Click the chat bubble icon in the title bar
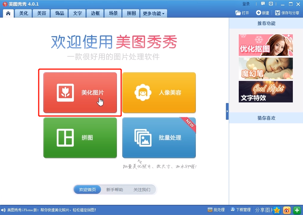This screenshot has height=215, width=303. click(263, 4)
